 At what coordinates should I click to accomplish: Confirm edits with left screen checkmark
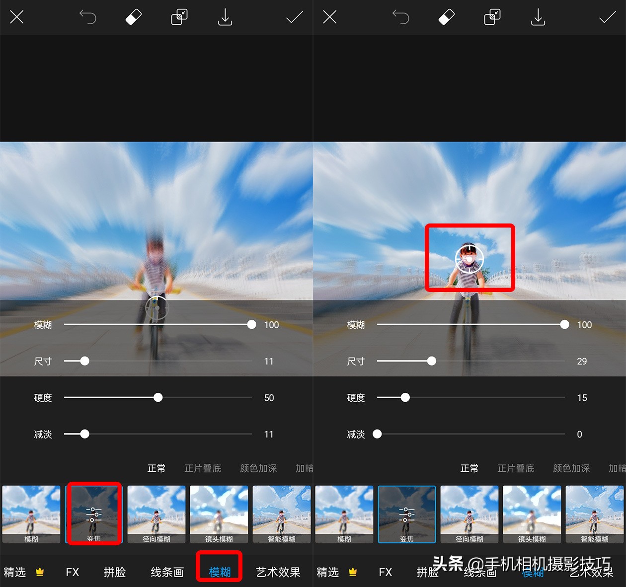tap(294, 17)
